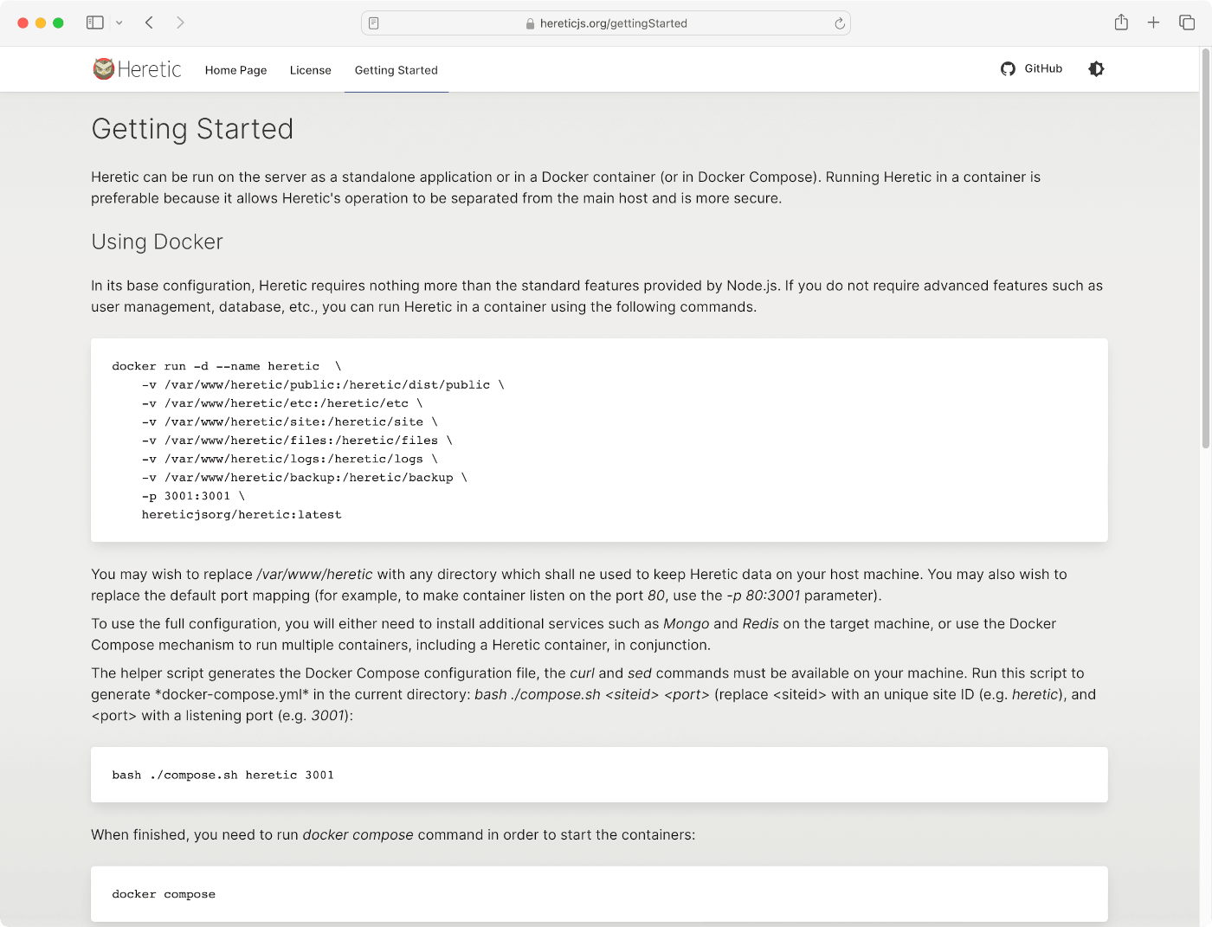Open the GitHub icon link
Screen dimensions: 1212x927
[x=1008, y=69]
